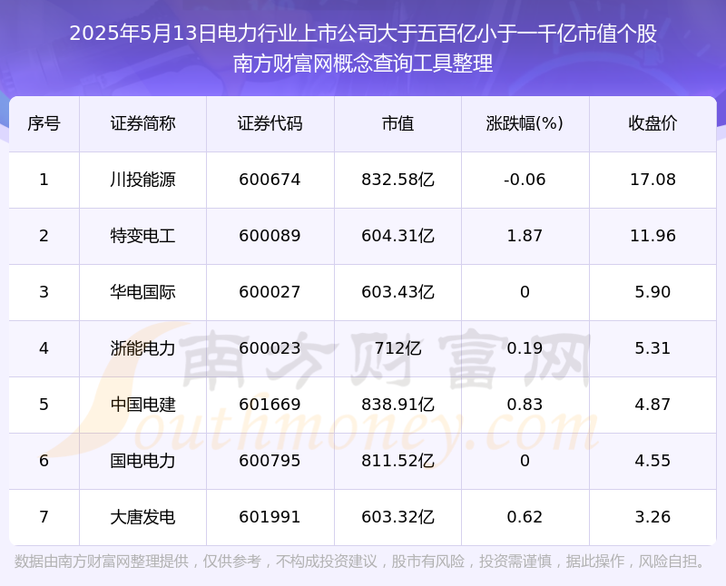Click the 证券简称 column header
The image size is (726, 586).
click(142, 123)
